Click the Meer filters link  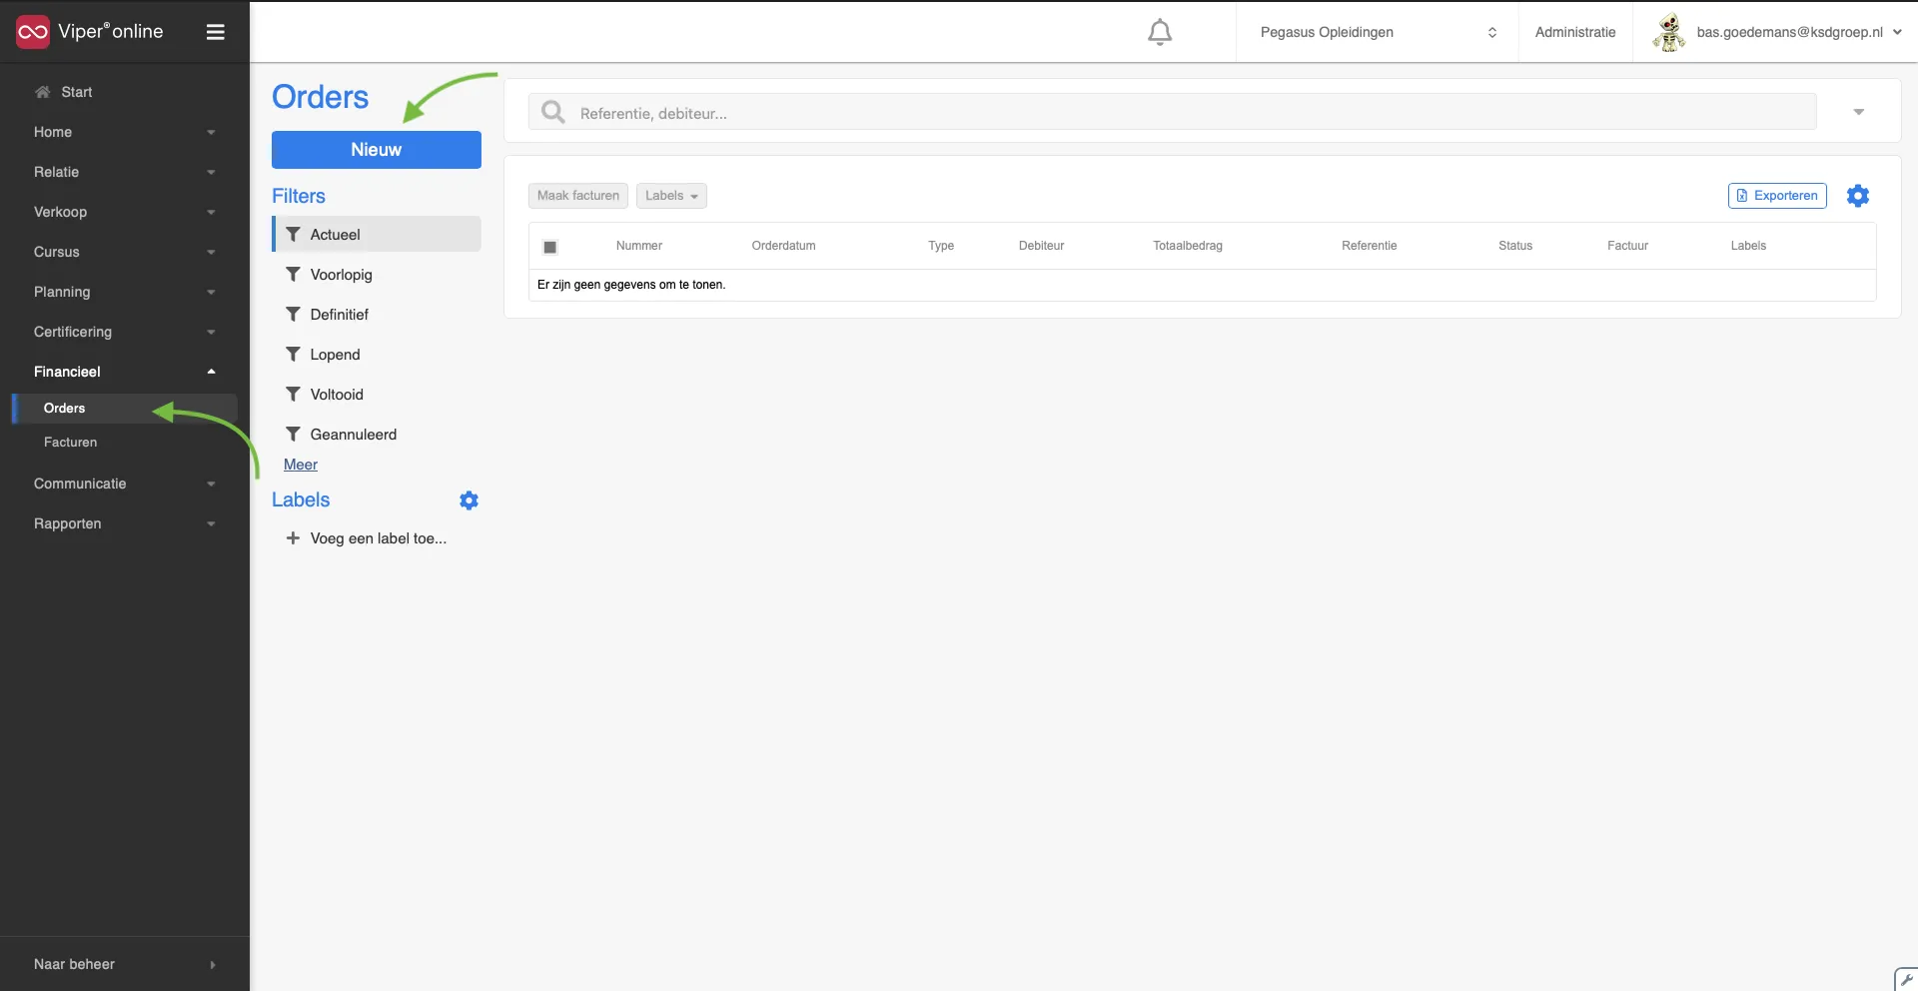point(301,465)
